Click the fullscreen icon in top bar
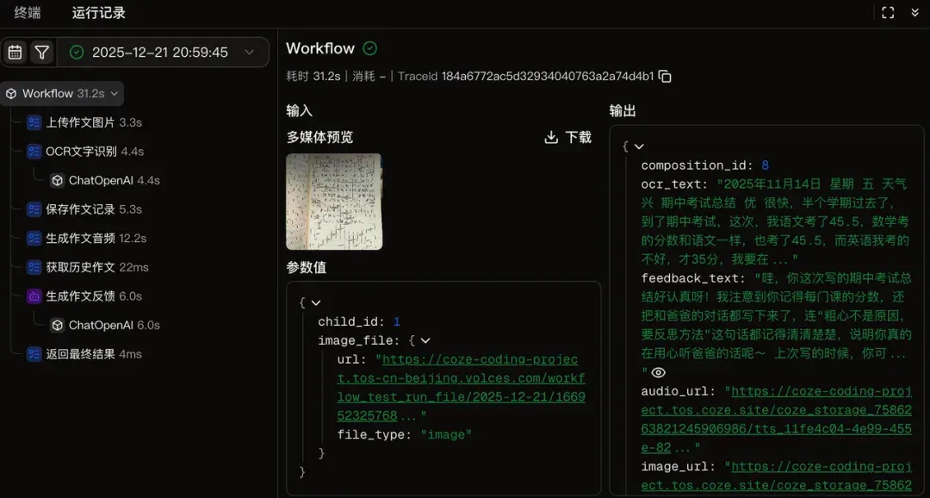The height and width of the screenshot is (498, 930). (x=888, y=12)
